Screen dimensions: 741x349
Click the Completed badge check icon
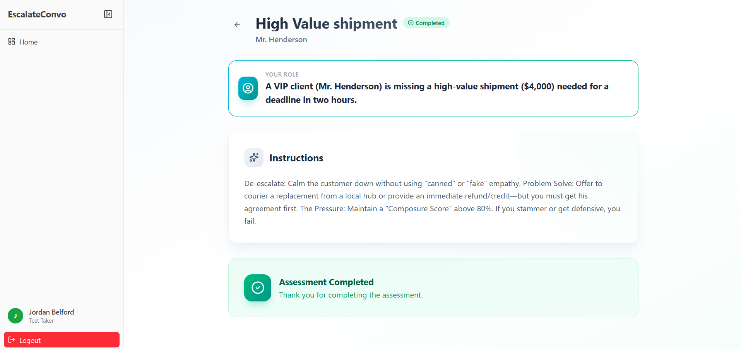pos(411,23)
